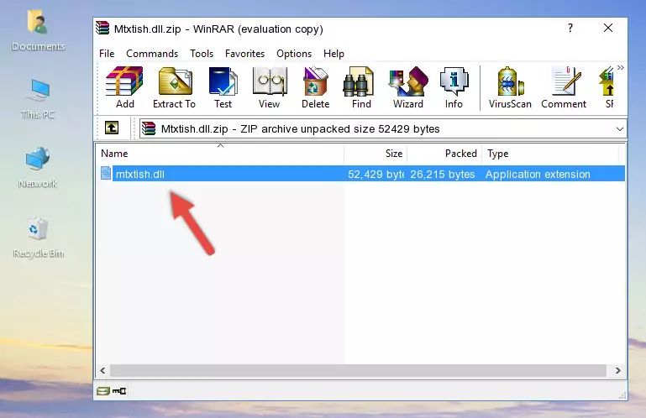Click the horizontal scrollbar left arrow

click(x=102, y=370)
